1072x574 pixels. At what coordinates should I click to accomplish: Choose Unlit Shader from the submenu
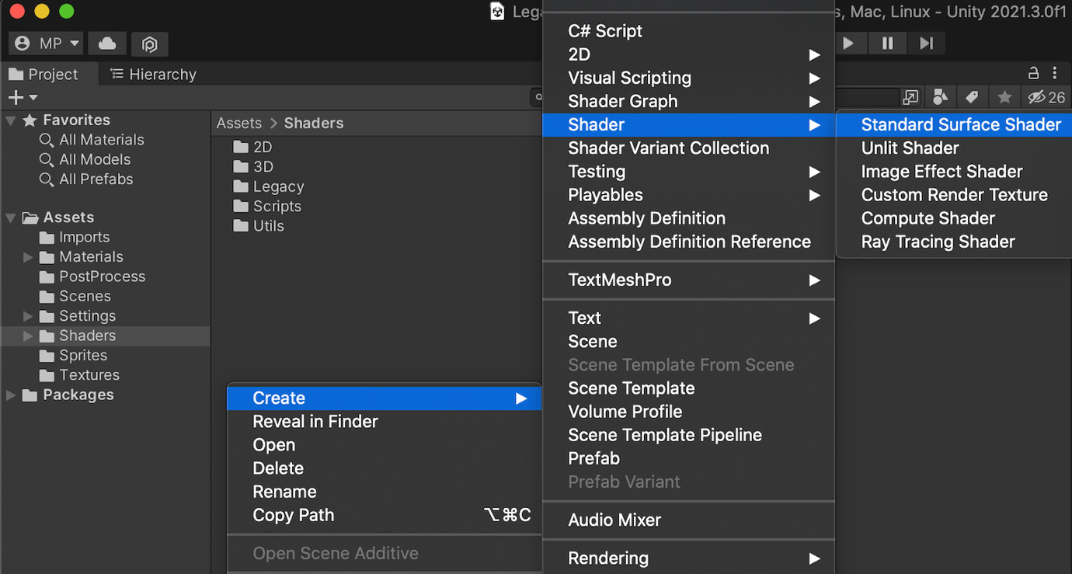tap(910, 148)
